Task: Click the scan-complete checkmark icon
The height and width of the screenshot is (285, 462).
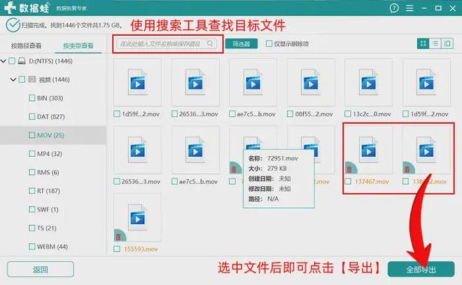Action: coord(13,25)
